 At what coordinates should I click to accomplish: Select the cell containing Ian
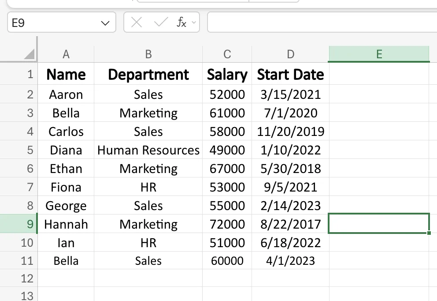click(x=66, y=242)
